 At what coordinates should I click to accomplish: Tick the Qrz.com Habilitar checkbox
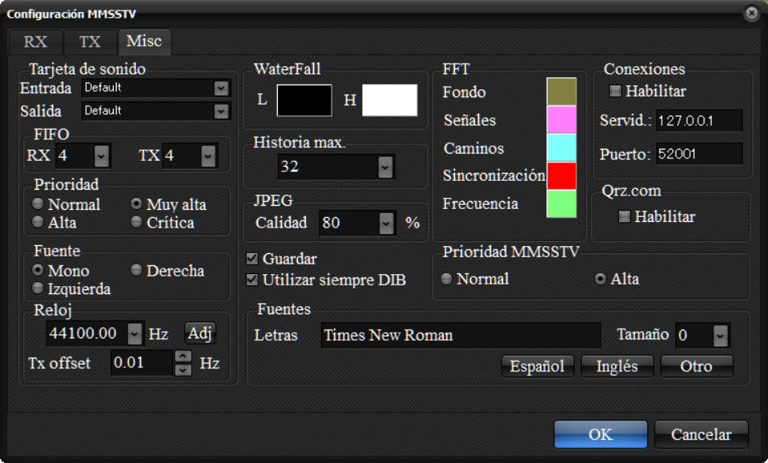click(624, 216)
